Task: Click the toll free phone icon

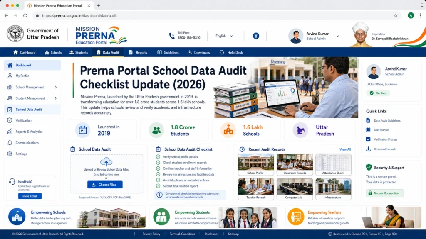Action: [x=172, y=36]
